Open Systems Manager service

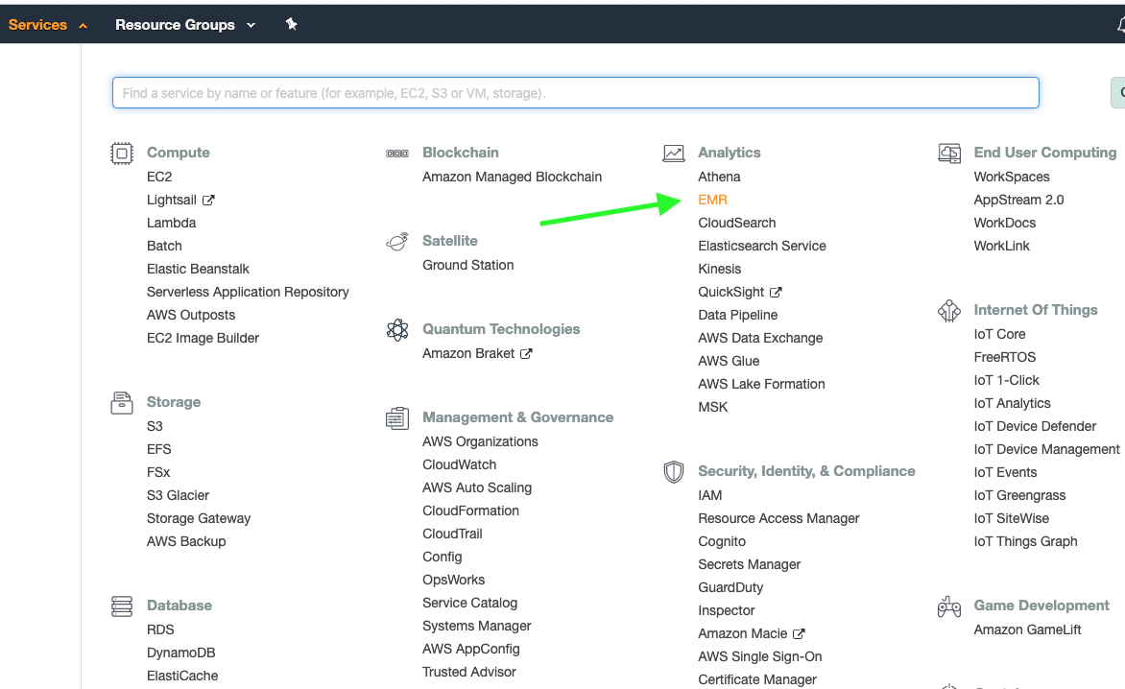pyautogui.click(x=476, y=626)
